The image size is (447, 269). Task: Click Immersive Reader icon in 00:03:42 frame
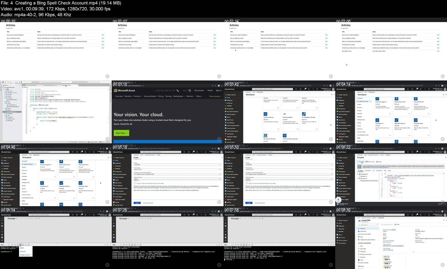pos(285,135)
